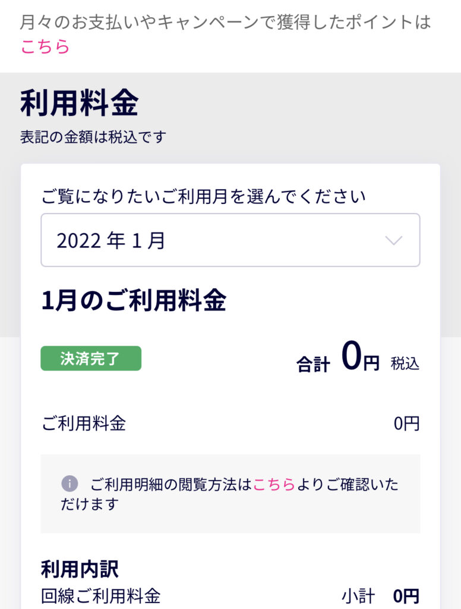
Task: Open こちら link for usage statement viewing
Action: (274, 484)
